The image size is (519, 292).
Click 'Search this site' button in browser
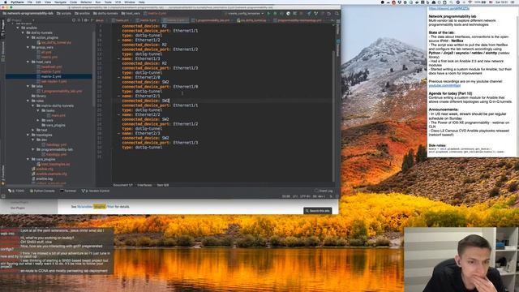318,211
